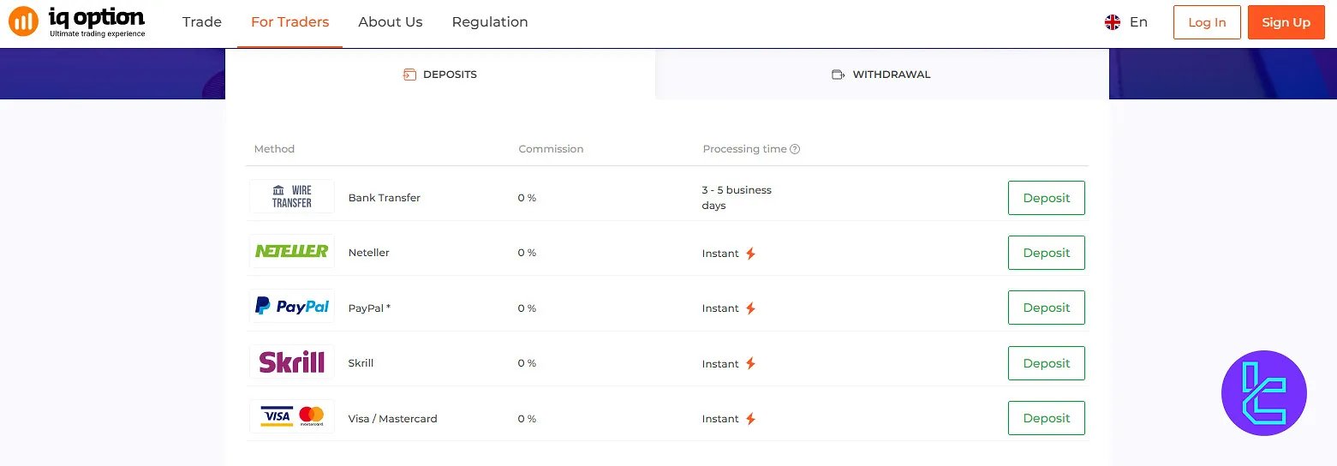Select the Deposits tab
The height and width of the screenshot is (466, 1337).
point(440,75)
